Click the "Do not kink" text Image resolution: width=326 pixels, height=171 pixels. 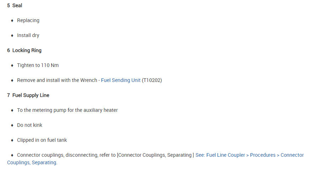point(30,125)
